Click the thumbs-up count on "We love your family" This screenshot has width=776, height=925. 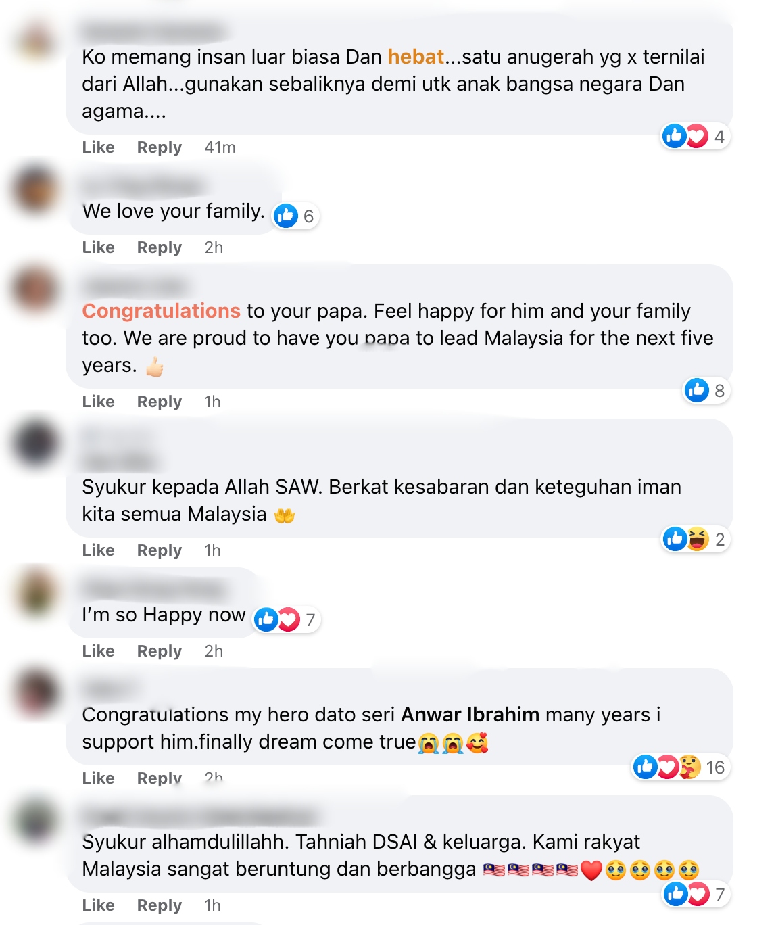point(295,216)
